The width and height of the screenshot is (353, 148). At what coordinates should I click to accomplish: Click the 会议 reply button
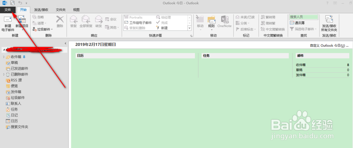tap(111, 19)
